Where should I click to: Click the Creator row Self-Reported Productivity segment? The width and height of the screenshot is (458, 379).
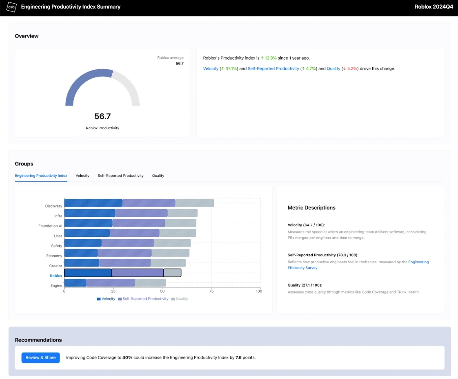click(x=125, y=263)
